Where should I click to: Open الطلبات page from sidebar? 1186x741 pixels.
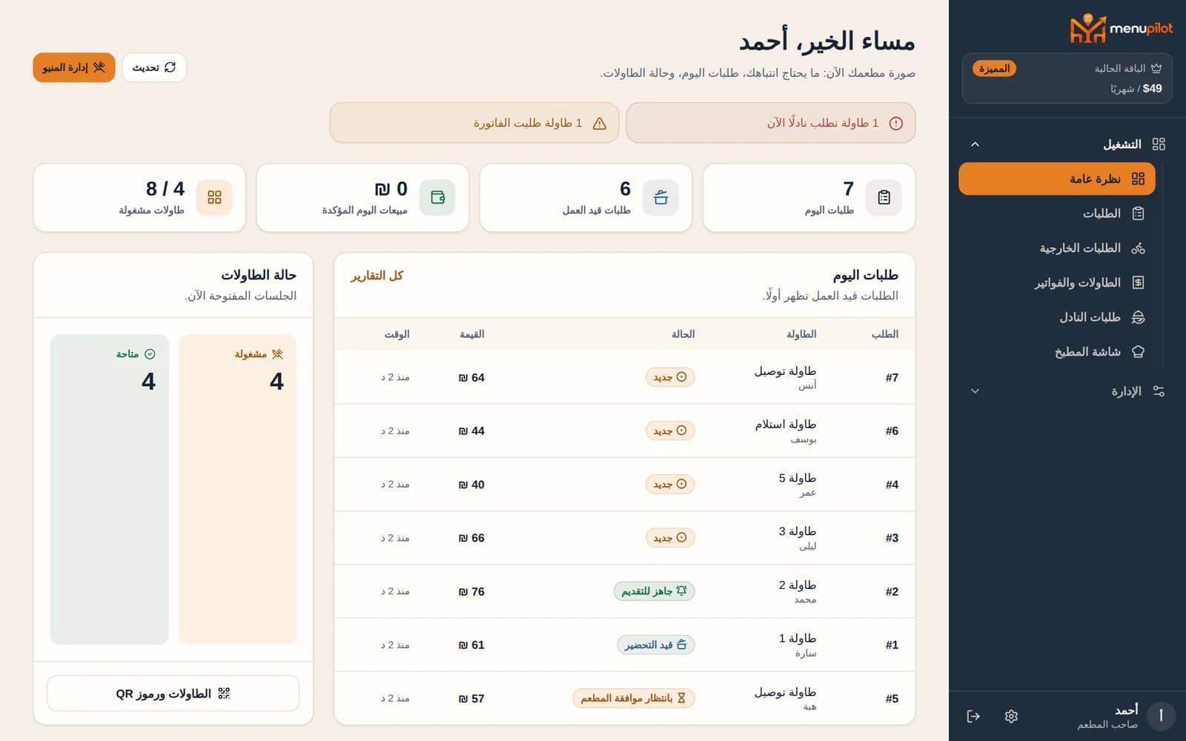(1056, 213)
